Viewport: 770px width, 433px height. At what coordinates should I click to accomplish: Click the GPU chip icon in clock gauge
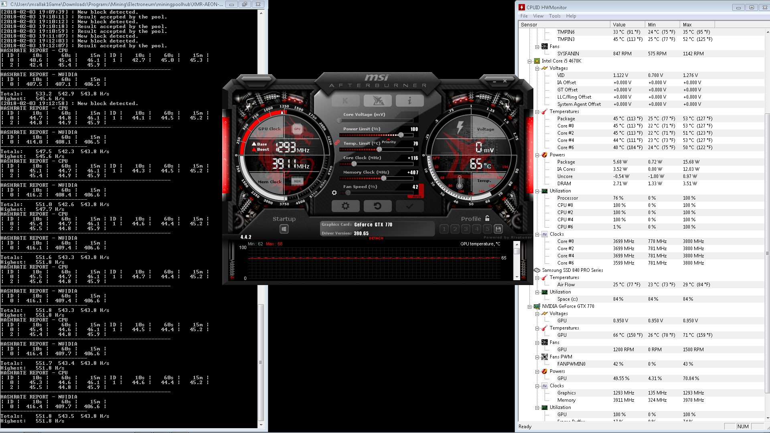[297, 129]
